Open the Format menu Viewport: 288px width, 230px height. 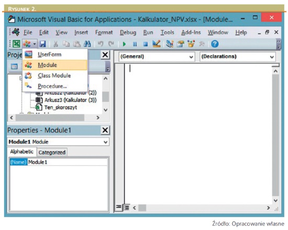tap(104, 33)
